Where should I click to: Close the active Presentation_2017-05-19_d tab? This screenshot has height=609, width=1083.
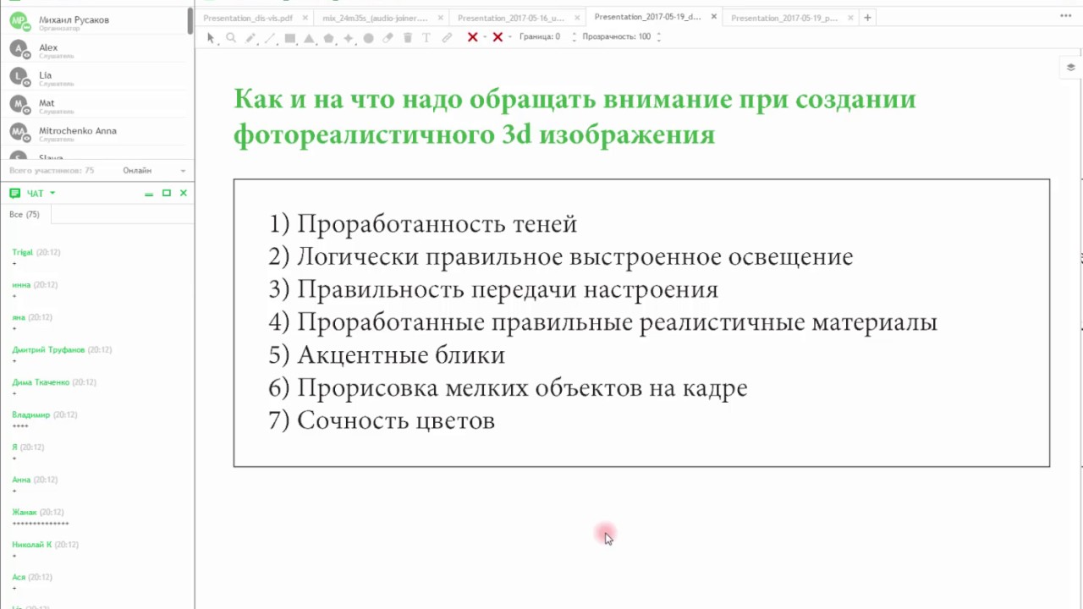pyautogui.click(x=714, y=17)
